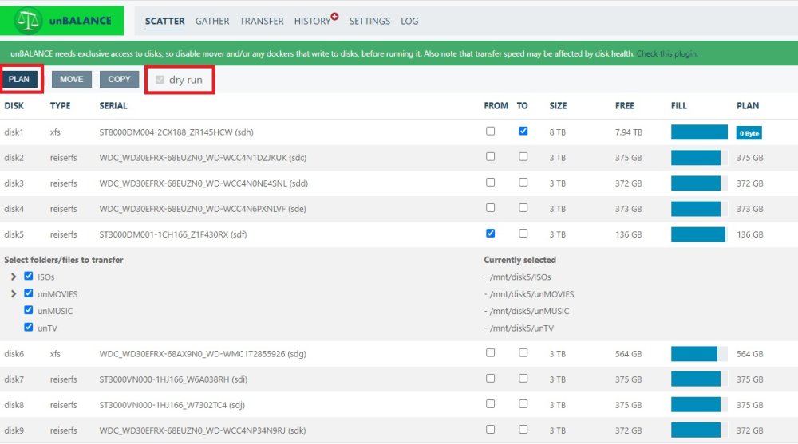Click the MOVE button

pos(71,80)
